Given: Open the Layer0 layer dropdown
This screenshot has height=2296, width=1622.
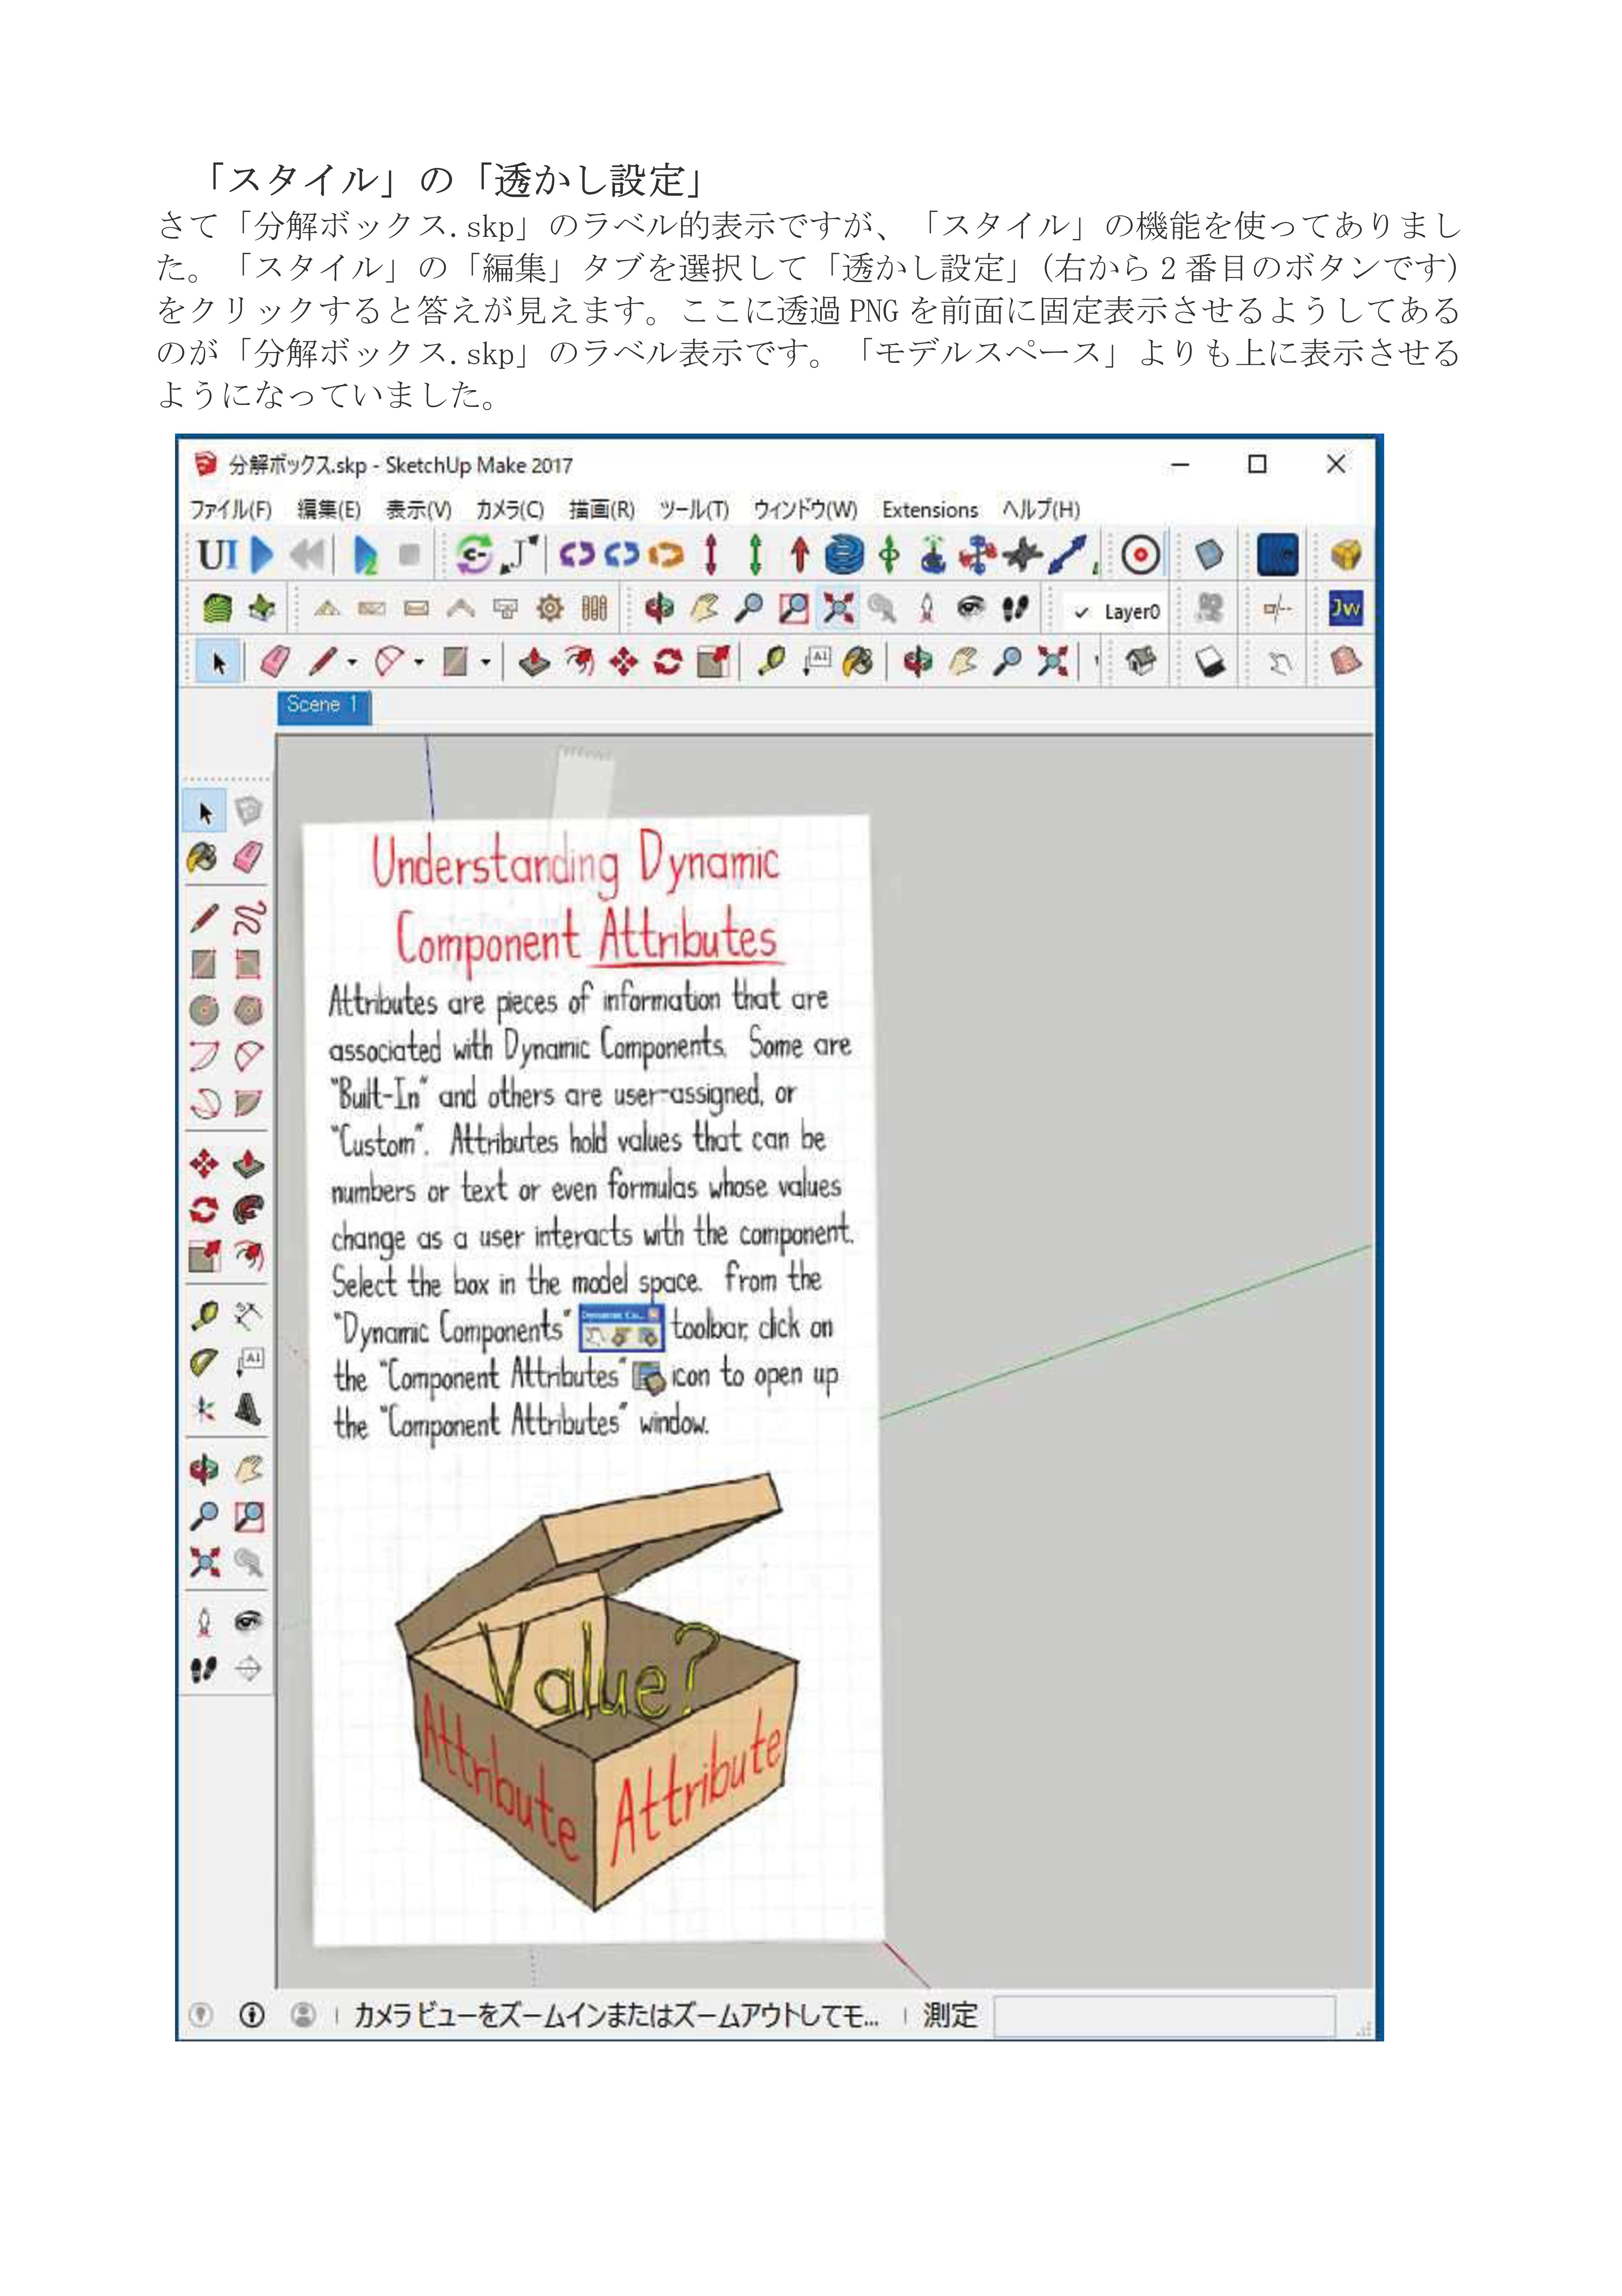Looking at the screenshot, I should pyautogui.click(x=1116, y=611).
